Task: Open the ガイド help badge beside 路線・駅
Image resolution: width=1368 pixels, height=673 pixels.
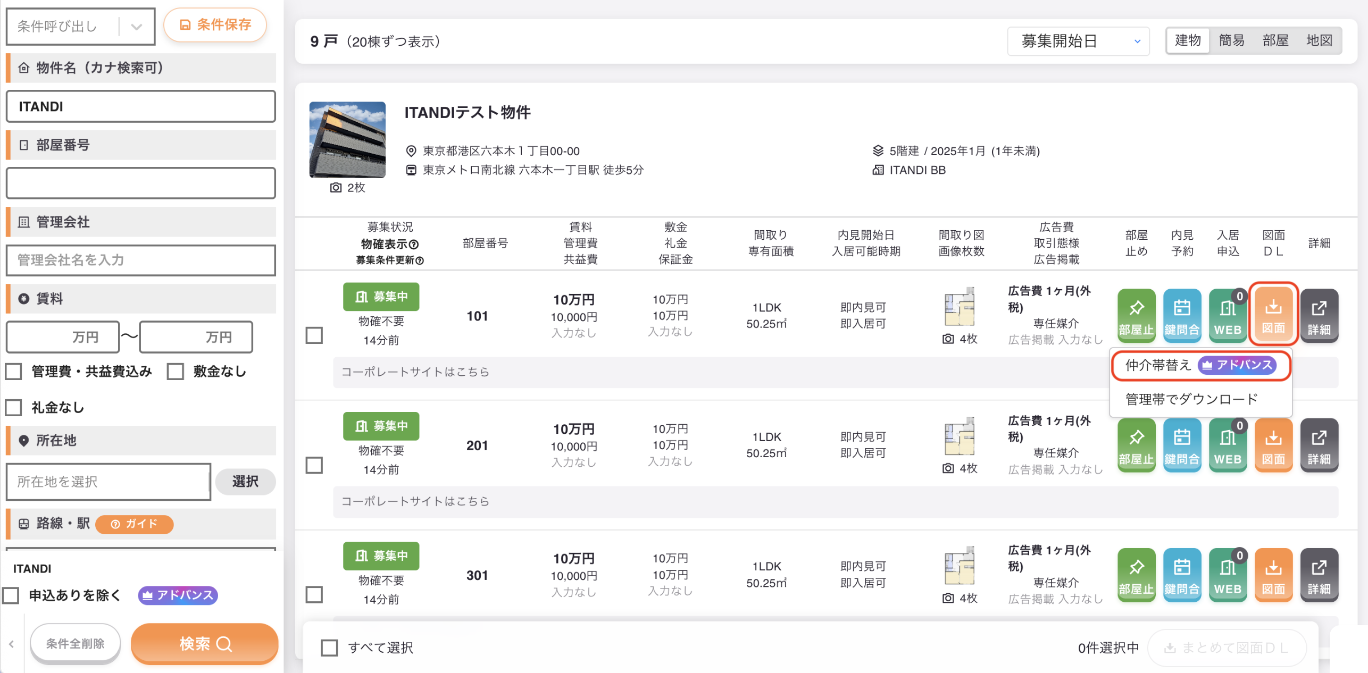Action: pyautogui.click(x=134, y=524)
